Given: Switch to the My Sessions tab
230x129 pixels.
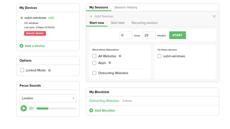Looking at the screenshot, I should pyautogui.click(x=98, y=7).
